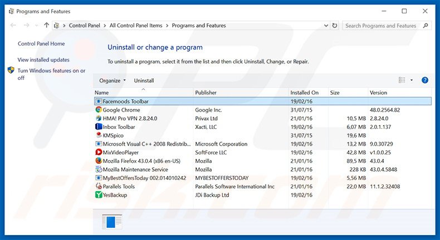Click the search magnifier icon
440x240 pixels.
click(x=426, y=26)
